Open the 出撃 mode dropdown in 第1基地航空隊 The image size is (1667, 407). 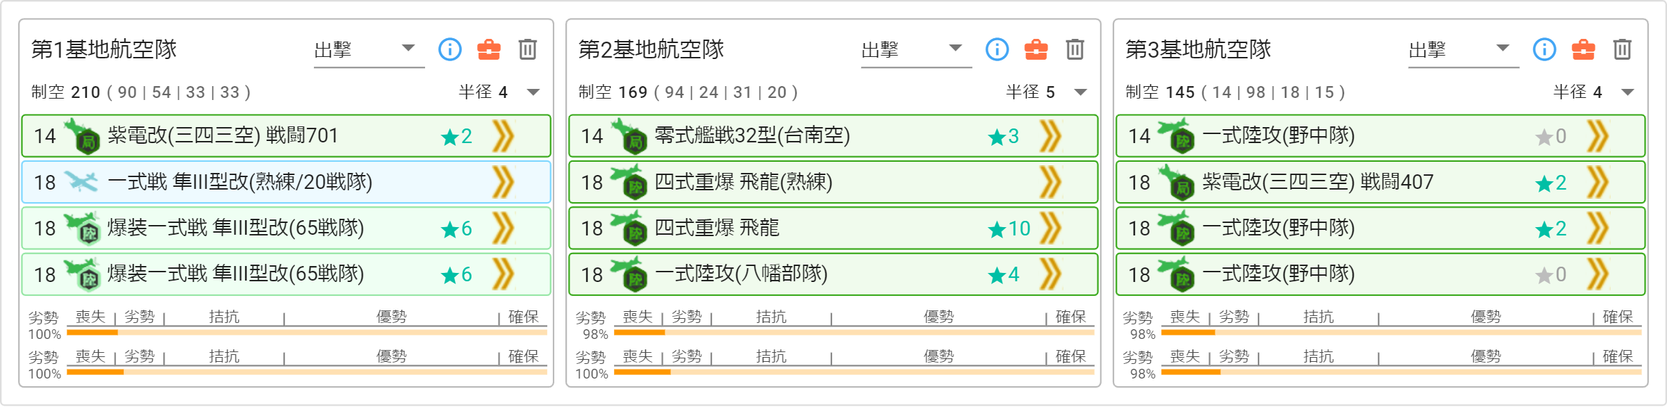(369, 50)
